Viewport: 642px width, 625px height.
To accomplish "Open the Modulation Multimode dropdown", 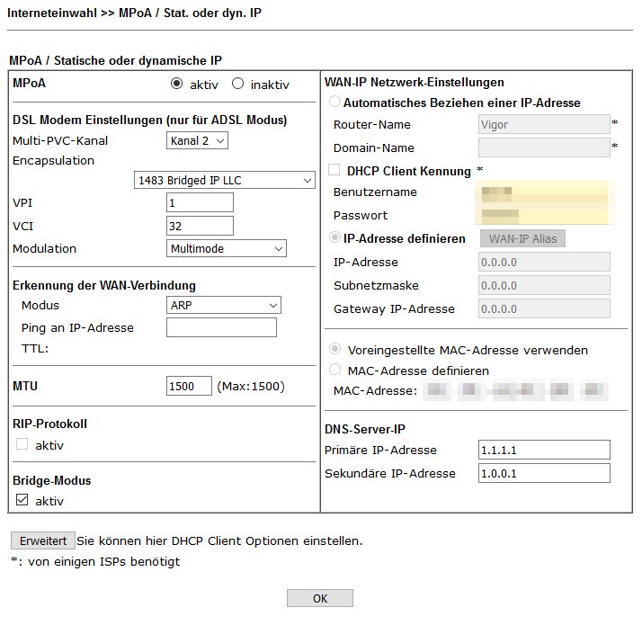I will 227,248.
